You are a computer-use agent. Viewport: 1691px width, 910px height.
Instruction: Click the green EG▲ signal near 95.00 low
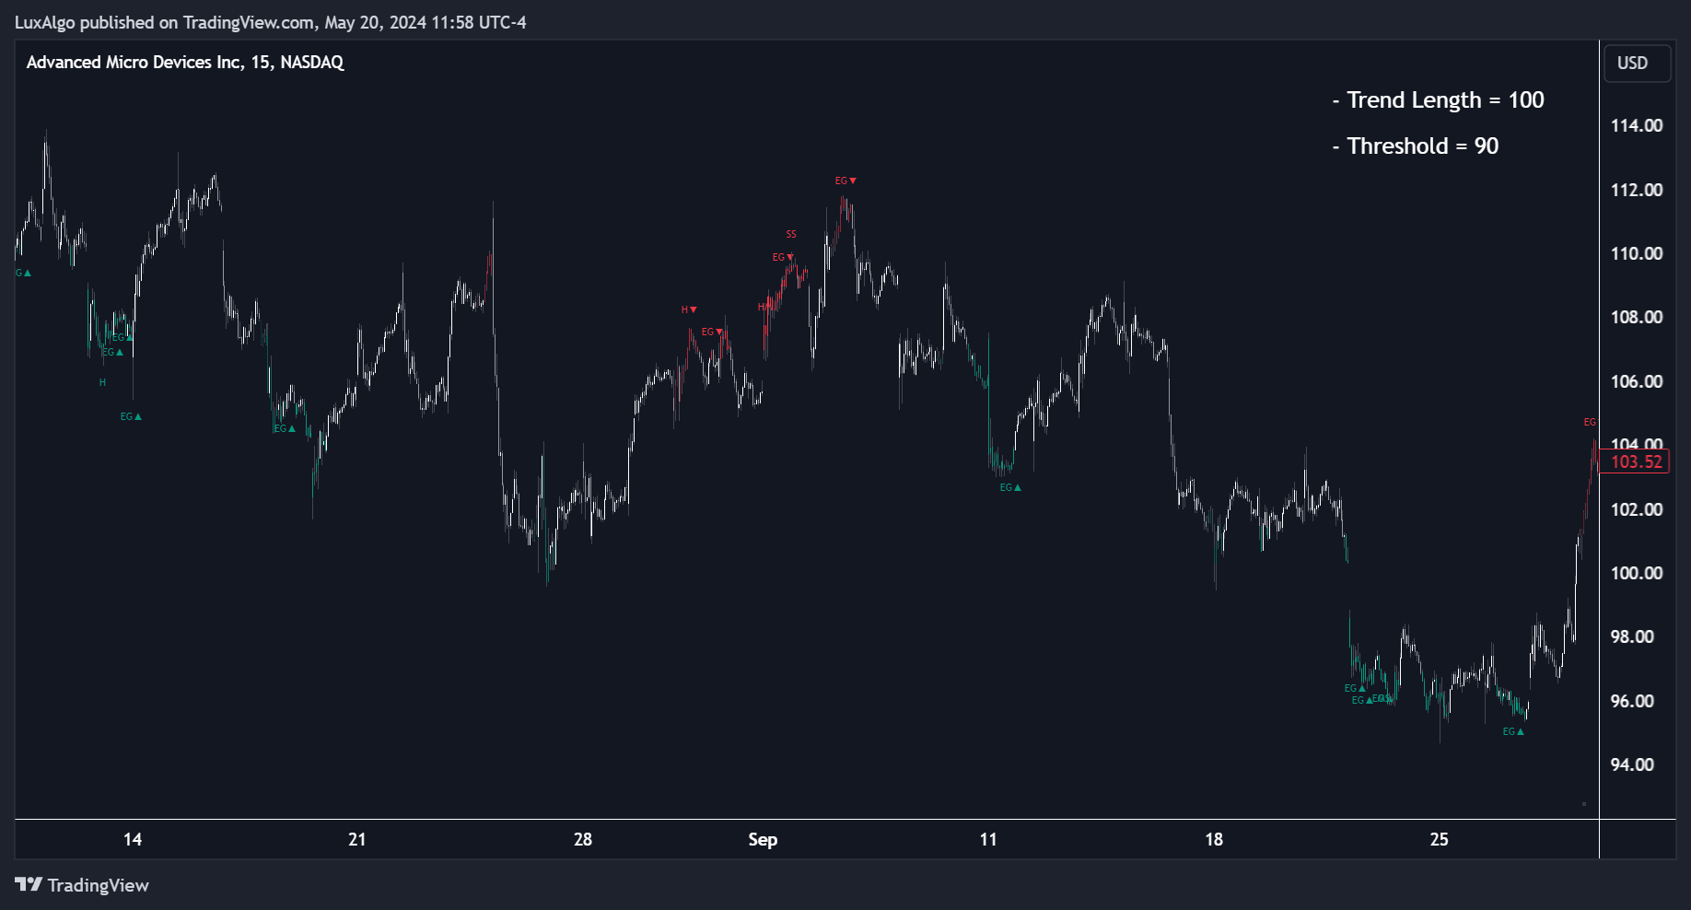1513,731
